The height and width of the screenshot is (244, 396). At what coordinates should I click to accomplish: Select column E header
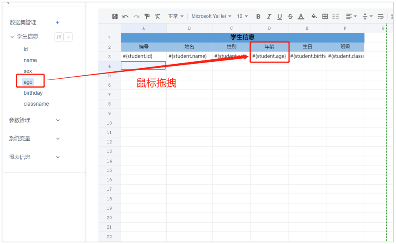pos(307,28)
